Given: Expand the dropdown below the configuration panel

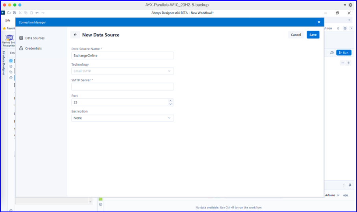Looking at the screenshot, I should (91, 201).
